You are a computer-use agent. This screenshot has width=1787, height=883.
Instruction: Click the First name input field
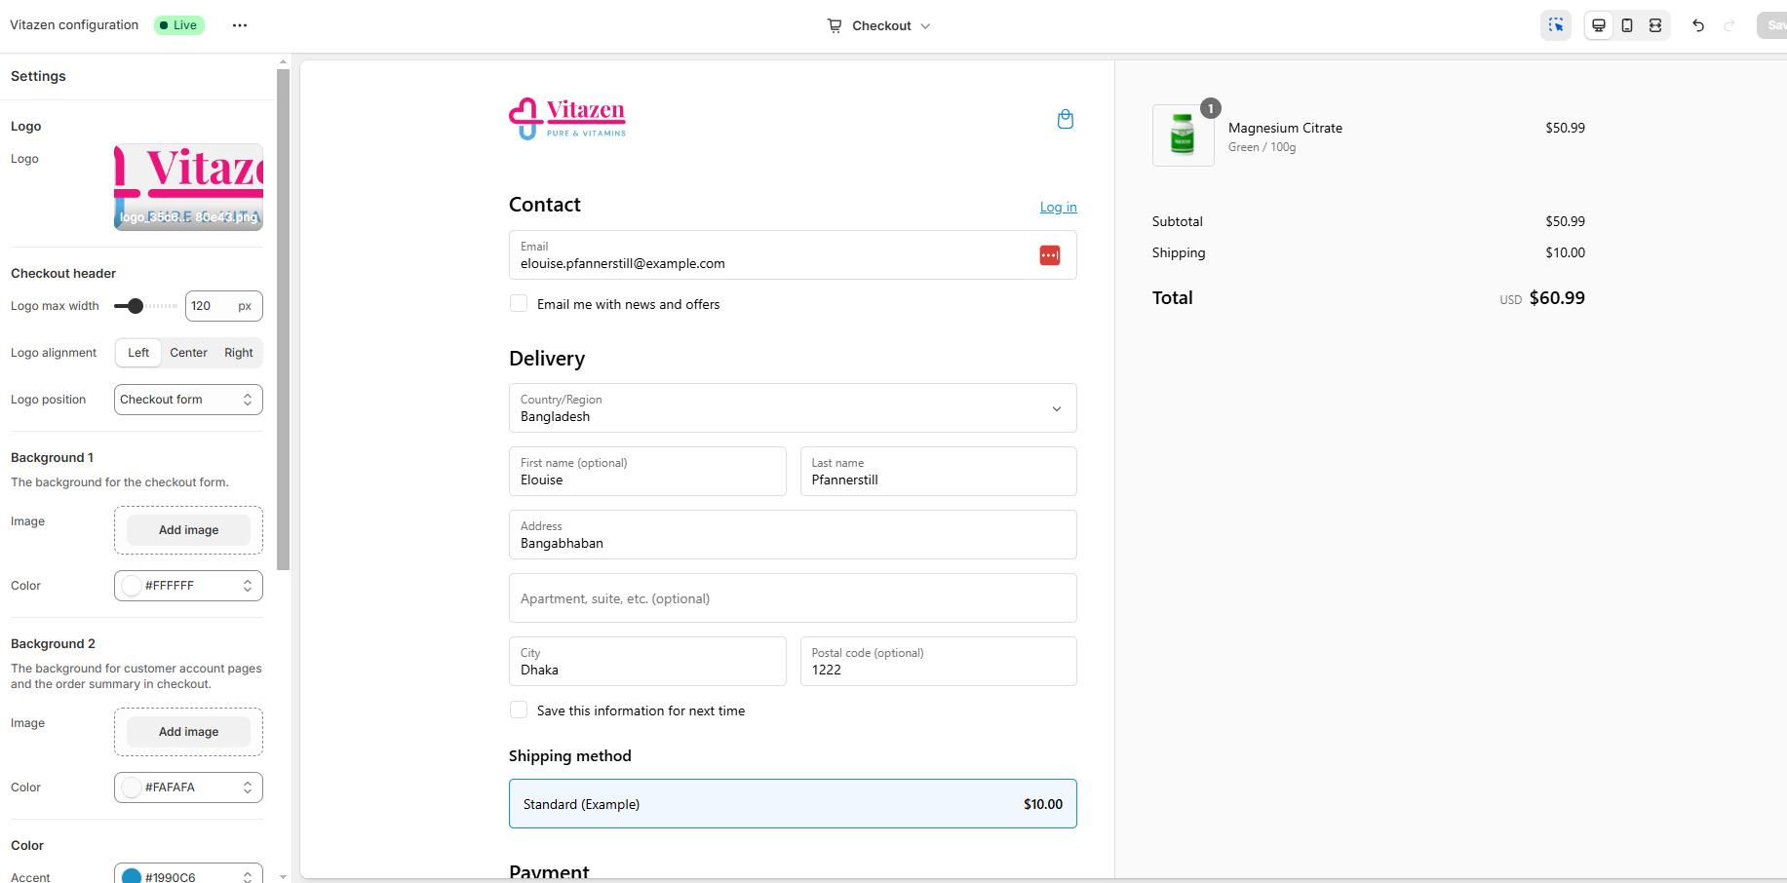[x=647, y=472]
